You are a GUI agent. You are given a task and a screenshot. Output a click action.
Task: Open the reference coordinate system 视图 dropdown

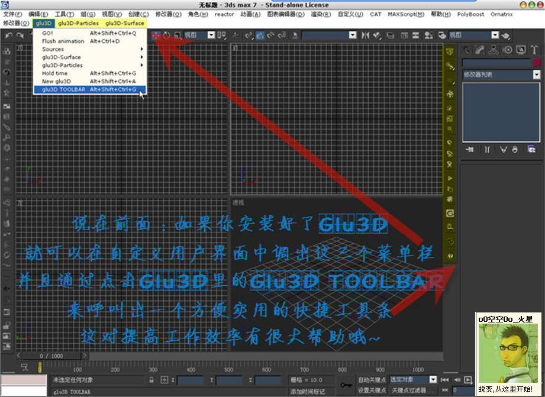199,35
